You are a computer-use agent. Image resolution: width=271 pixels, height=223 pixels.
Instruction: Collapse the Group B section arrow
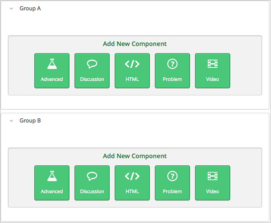[x=11, y=121]
